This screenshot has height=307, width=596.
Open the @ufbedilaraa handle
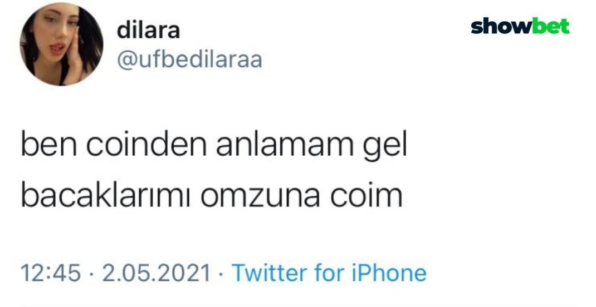pos(189,60)
